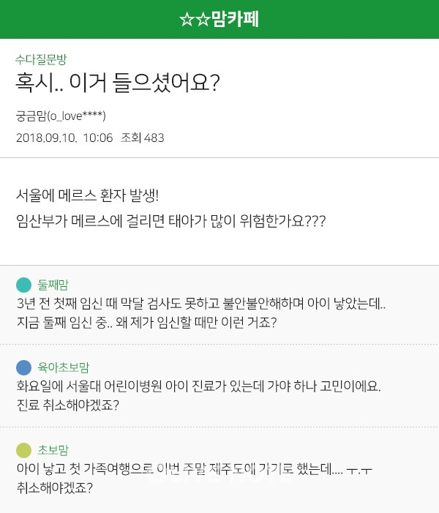
Task: Click the post date 2018.09.10. 10:06
Action: 64,138
